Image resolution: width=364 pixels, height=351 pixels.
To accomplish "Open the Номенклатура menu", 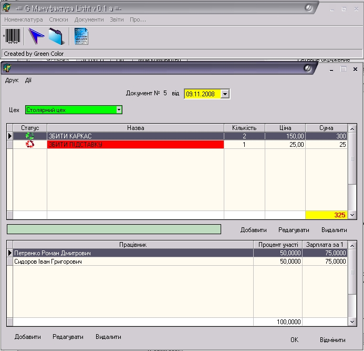I will [x=24, y=20].
